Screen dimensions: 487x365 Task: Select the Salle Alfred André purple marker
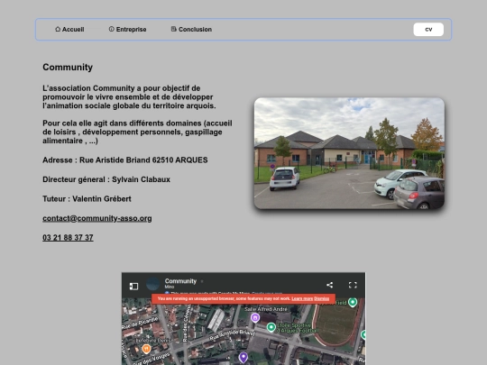tap(255, 318)
